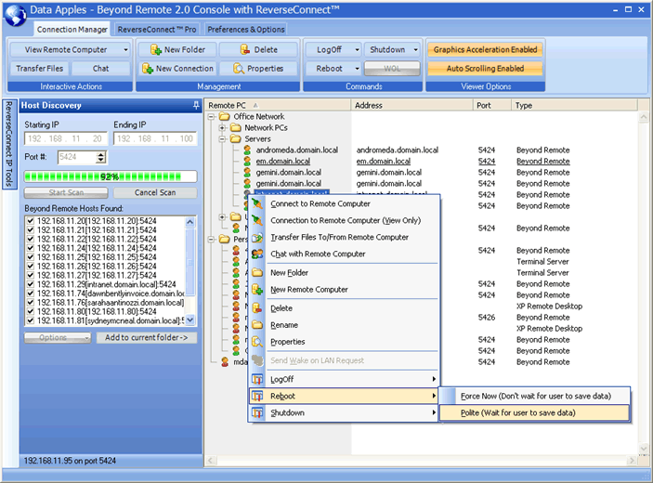
Task: Click the New Folder toolbar icon
Action: (x=156, y=50)
